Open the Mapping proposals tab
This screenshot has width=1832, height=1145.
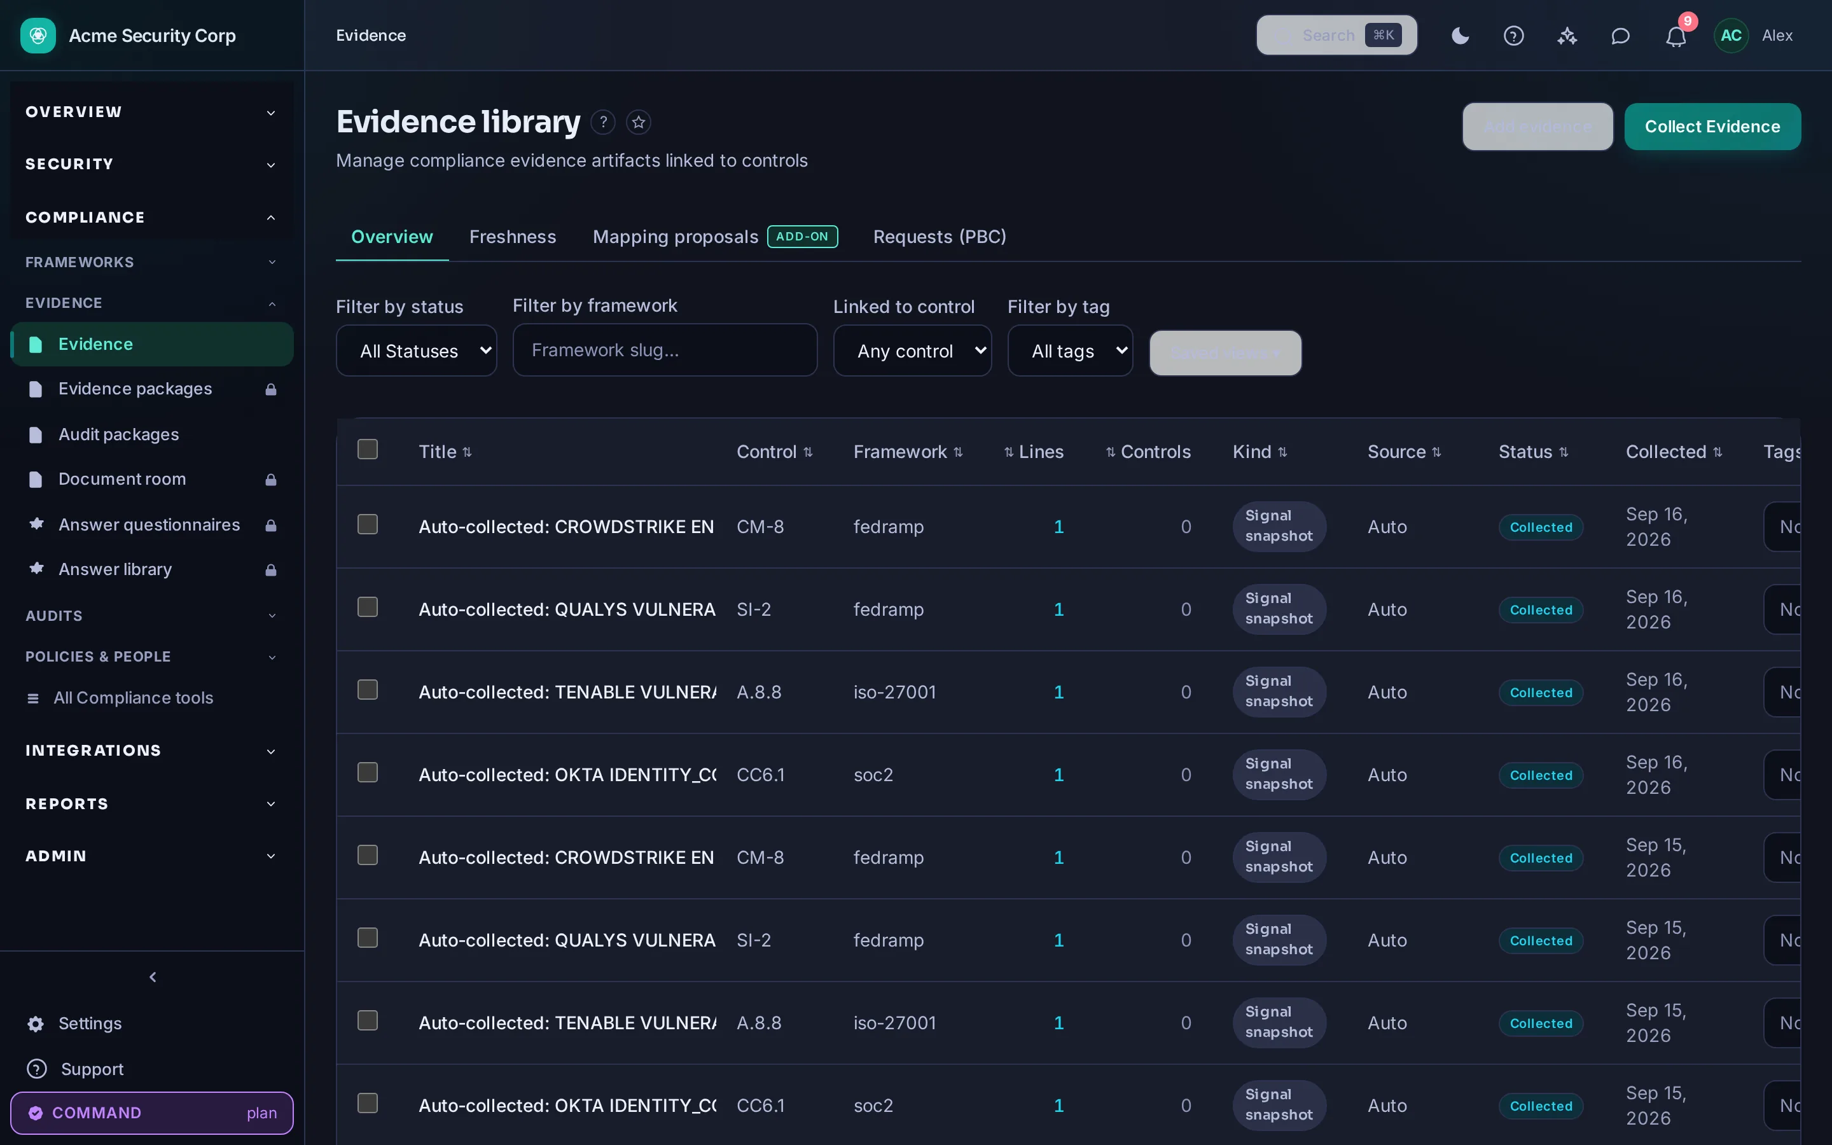coord(714,237)
